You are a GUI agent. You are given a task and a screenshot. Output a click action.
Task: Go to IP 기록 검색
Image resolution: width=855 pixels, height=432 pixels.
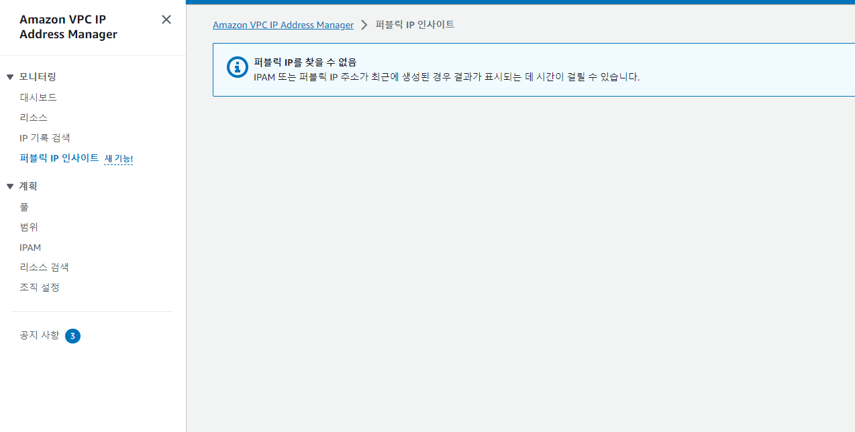45,138
